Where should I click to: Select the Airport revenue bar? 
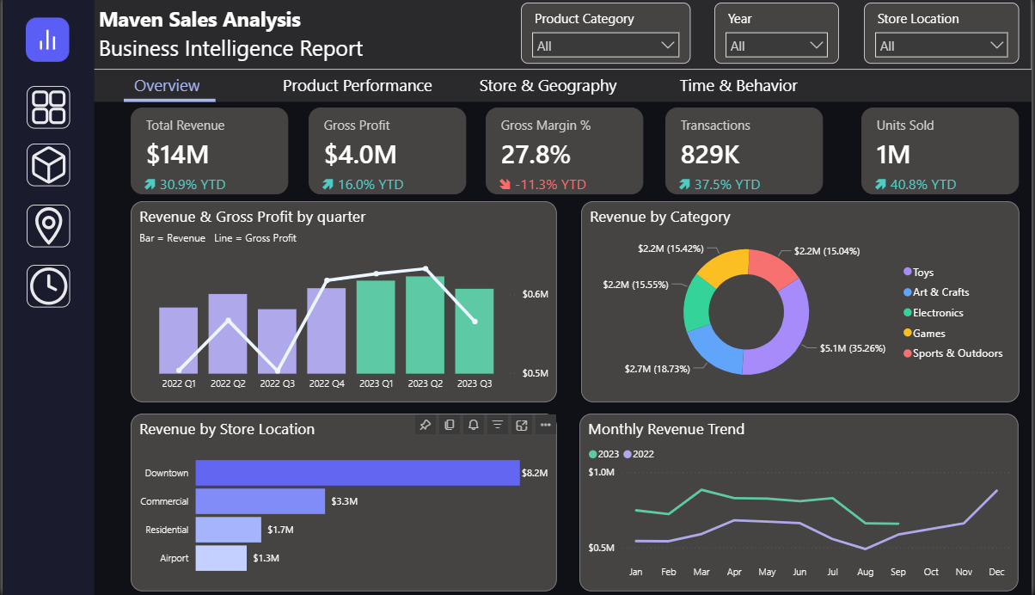pos(221,558)
